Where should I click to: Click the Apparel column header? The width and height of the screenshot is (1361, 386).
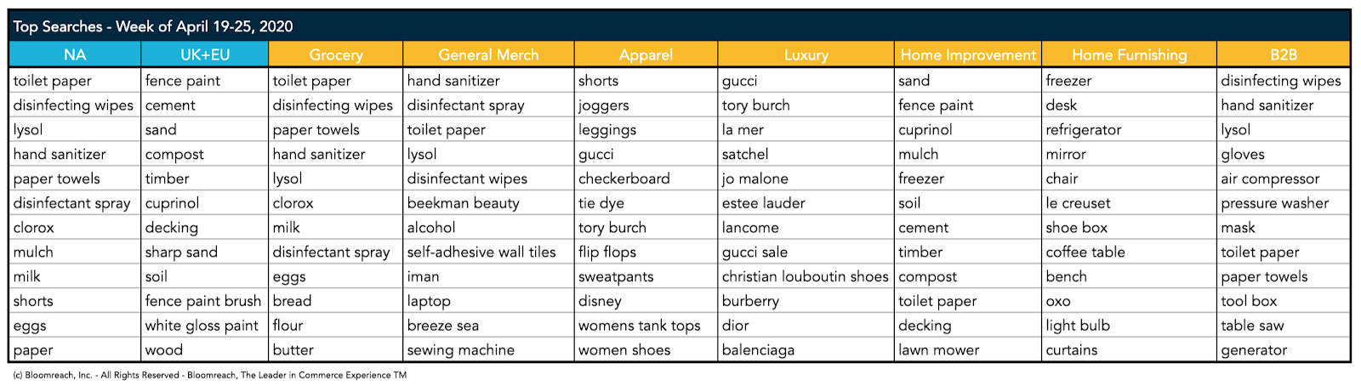(646, 54)
